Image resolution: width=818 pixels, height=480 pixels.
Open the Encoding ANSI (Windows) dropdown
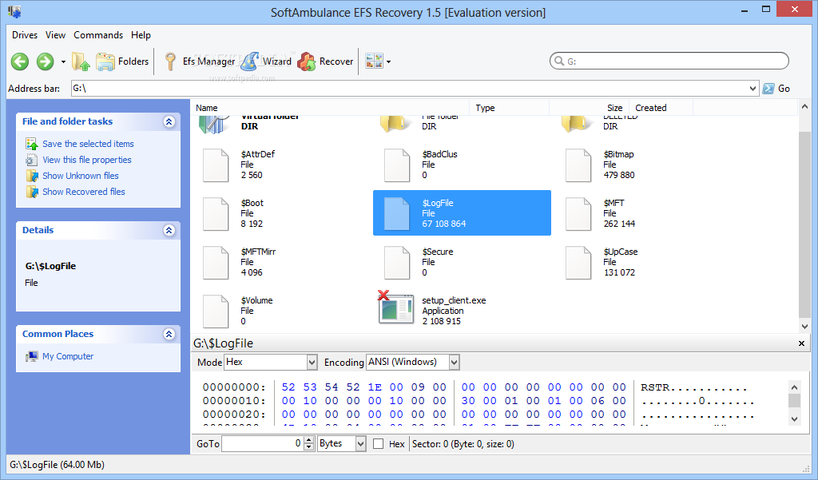click(454, 362)
